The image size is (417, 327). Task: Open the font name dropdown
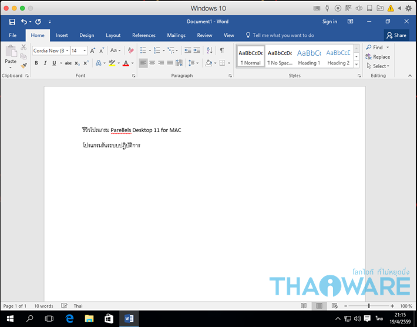[x=68, y=50]
